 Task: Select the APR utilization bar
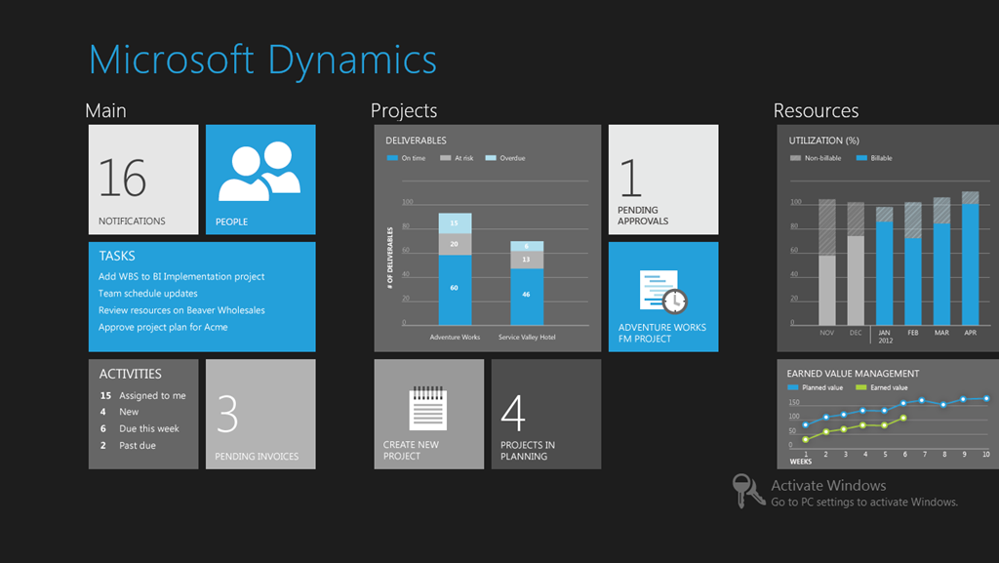(971, 259)
